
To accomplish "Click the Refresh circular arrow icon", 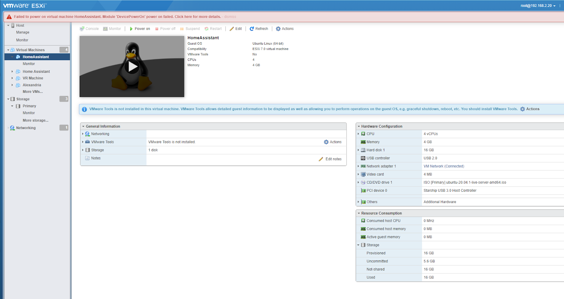I will pyautogui.click(x=252, y=29).
